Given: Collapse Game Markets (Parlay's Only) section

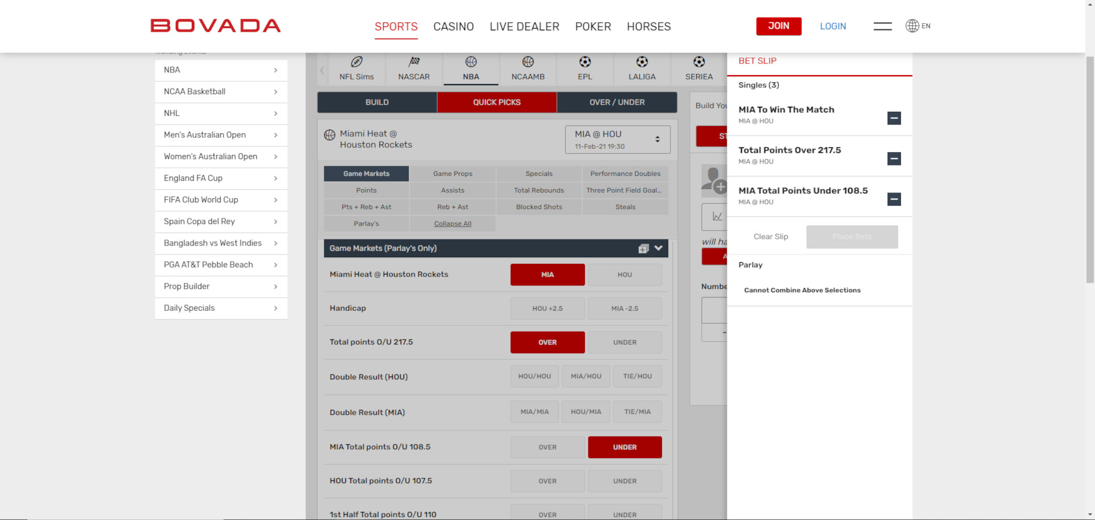Looking at the screenshot, I should (x=658, y=248).
